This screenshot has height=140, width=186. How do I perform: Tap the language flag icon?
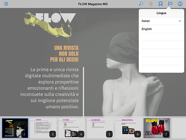coord(170,4)
